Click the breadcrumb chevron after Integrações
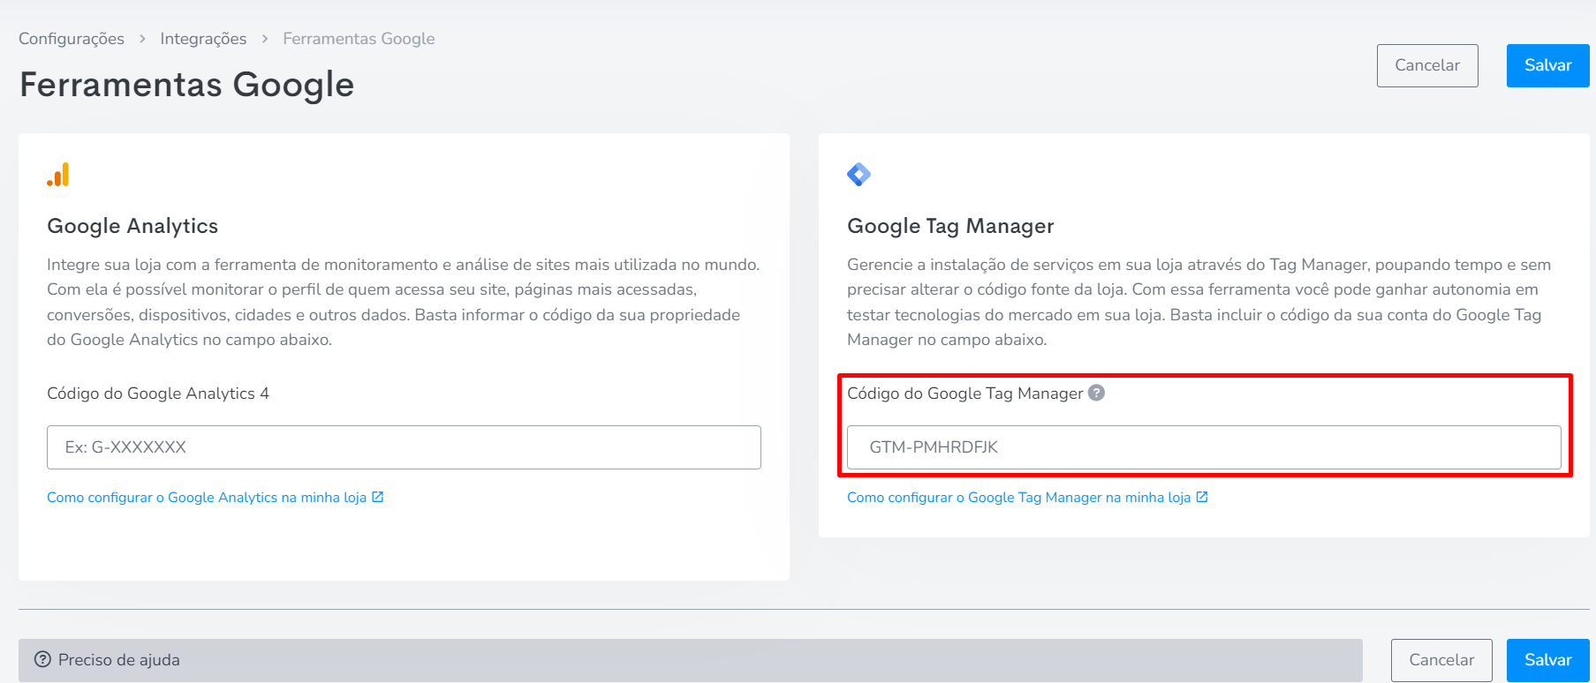Viewport: 1596px width, 683px height. 265,39
